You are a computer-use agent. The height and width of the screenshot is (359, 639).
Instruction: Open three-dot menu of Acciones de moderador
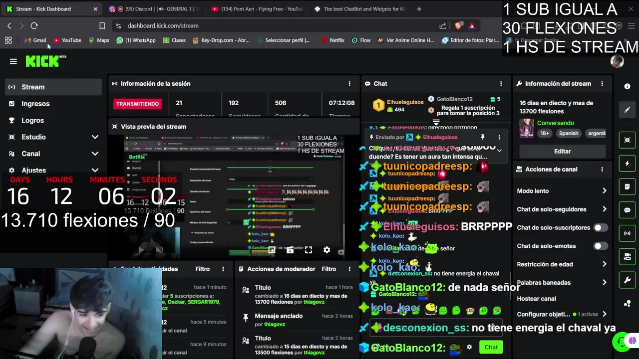[x=349, y=269]
